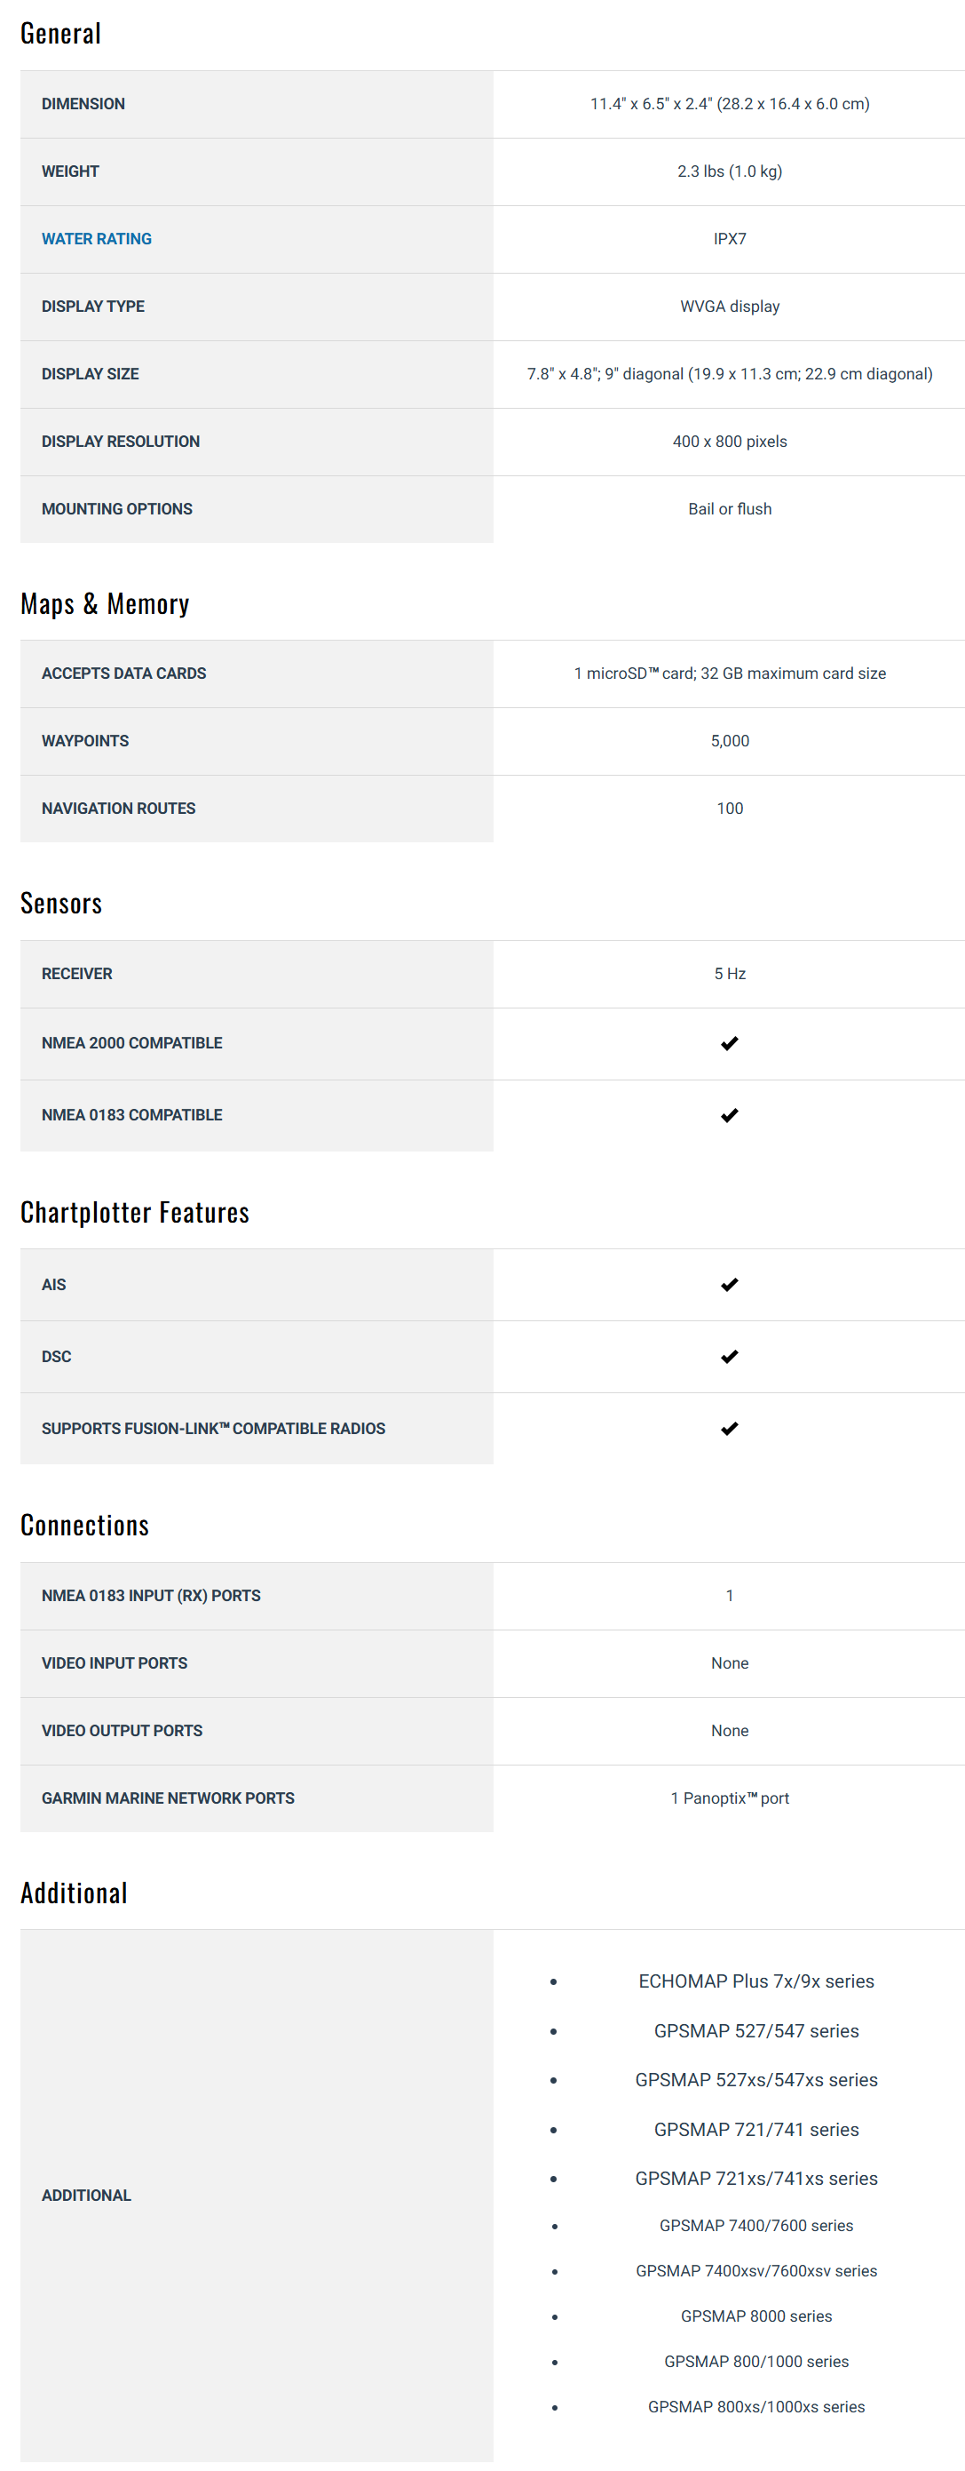
Task: Click the Garmin Marine Network Ports label
Action: [168, 1797]
